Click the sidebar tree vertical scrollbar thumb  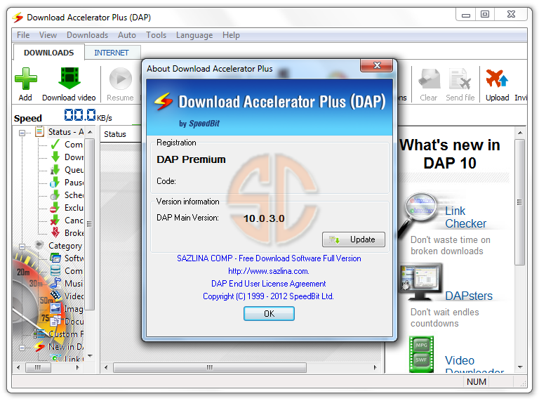pyautogui.click(x=89, y=224)
